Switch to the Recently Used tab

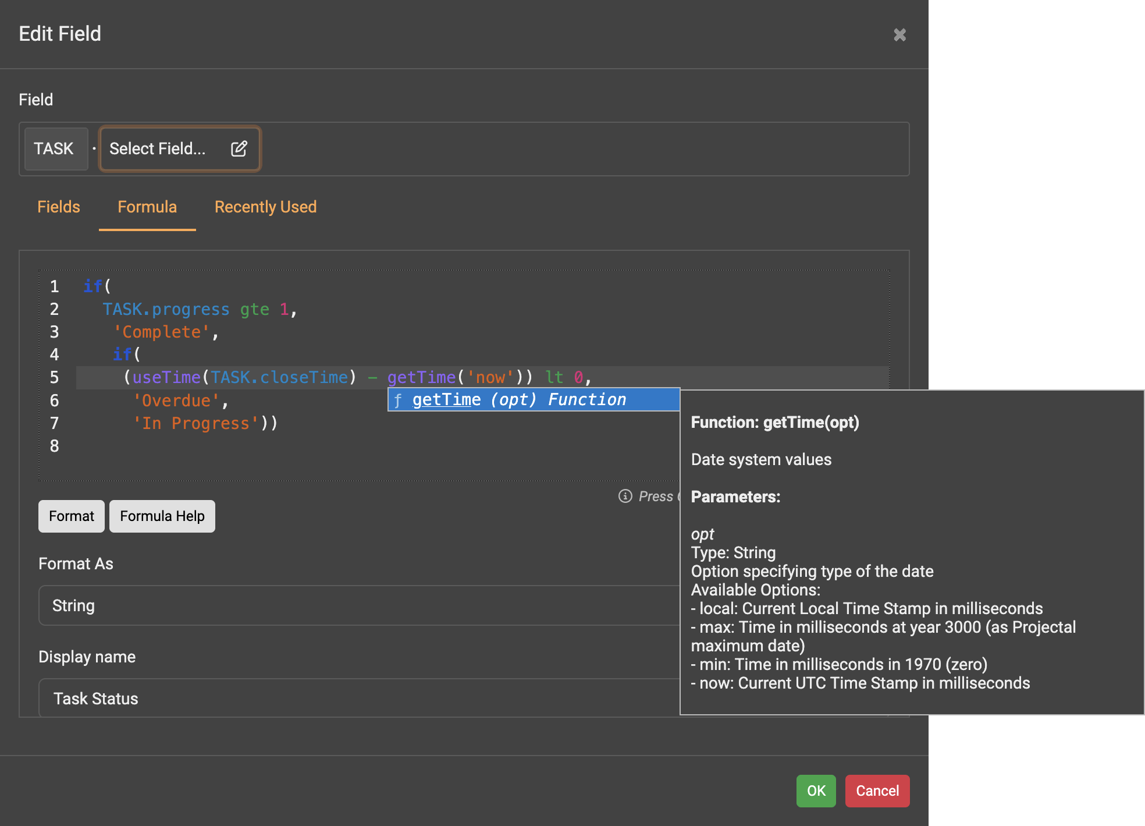coord(265,207)
